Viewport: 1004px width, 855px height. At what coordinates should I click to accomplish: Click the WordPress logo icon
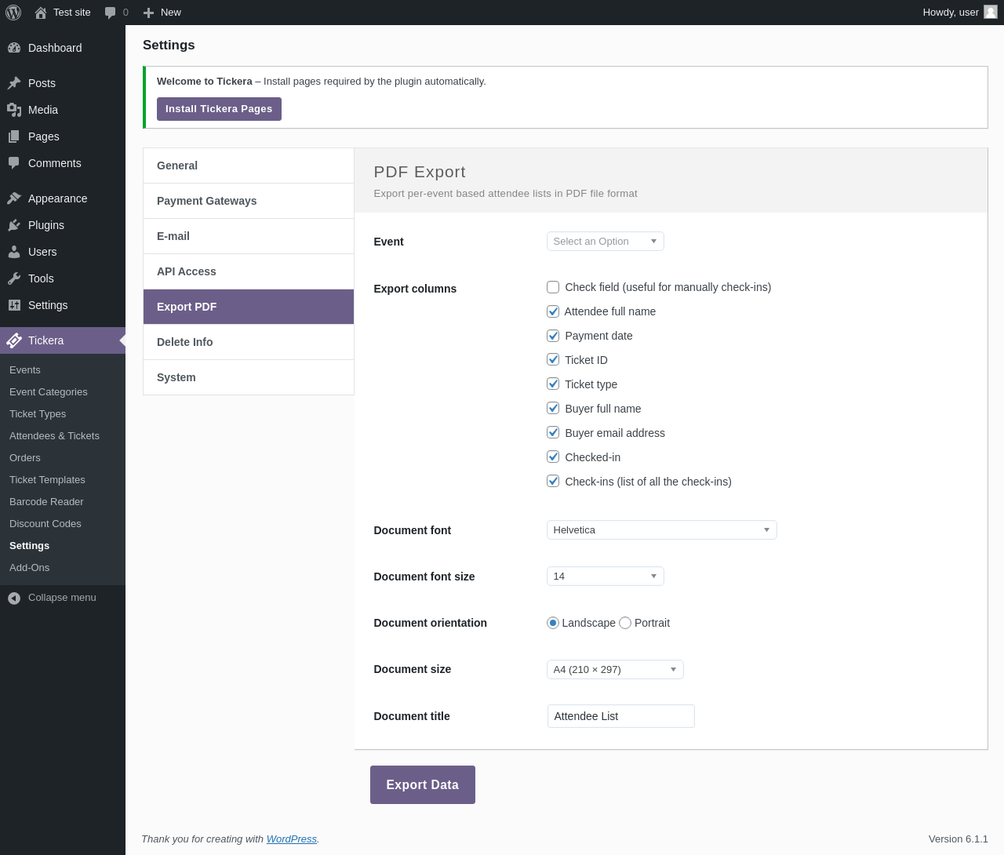tap(13, 13)
